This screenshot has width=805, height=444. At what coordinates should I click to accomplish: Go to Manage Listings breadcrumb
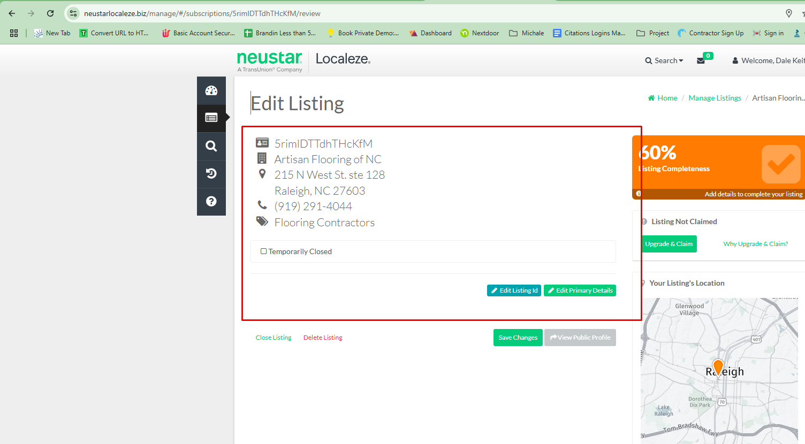tap(715, 98)
